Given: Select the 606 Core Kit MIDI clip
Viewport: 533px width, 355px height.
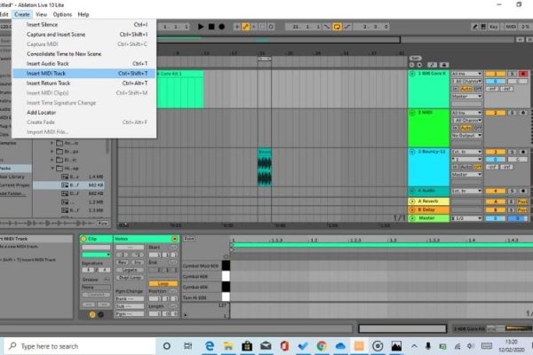Looking at the screenshot, I should point(180,89).
